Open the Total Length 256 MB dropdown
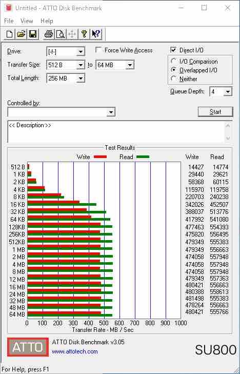 point(66,78)
